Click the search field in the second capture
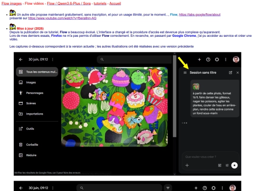 point(119,188)
